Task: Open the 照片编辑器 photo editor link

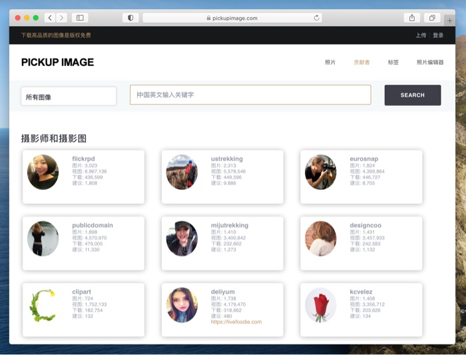Action: pos(430,62)
